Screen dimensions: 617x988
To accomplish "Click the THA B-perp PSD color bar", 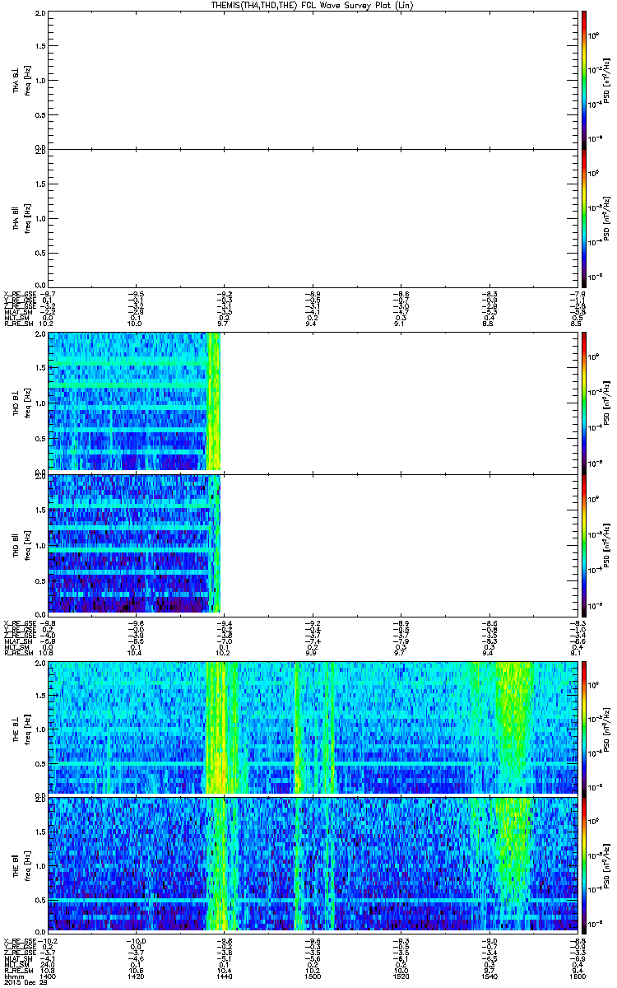I will pyautogui.click(x=583, y=80).
